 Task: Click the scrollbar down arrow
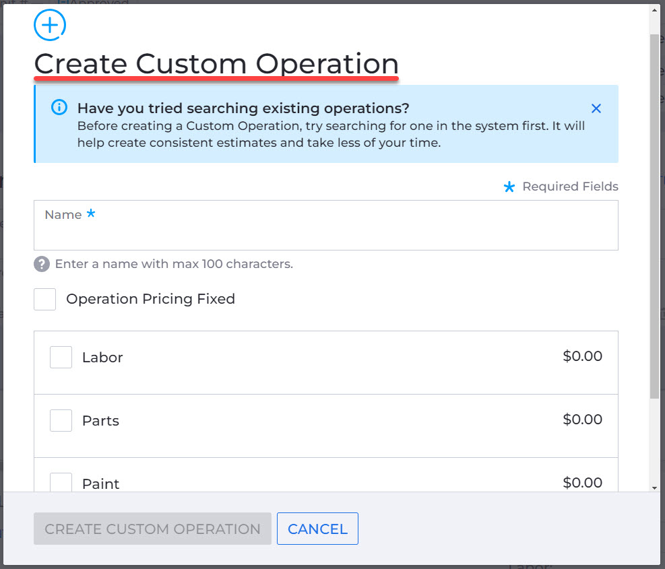coord(654,488)
